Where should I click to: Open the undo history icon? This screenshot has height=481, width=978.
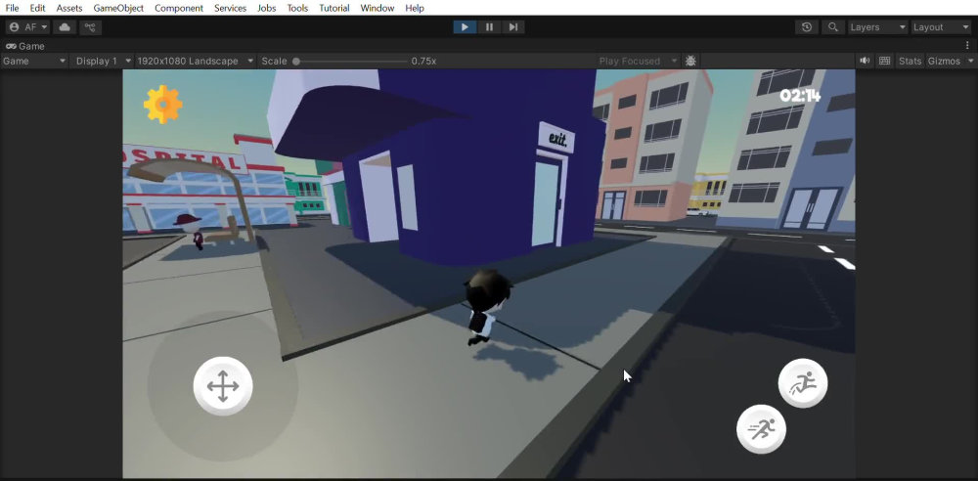[807, 27]
